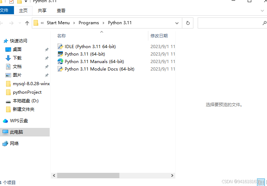This screenshot has height=186, width=267.
Task: Open recent locations dropdown arrow
Action: [20, 23]
